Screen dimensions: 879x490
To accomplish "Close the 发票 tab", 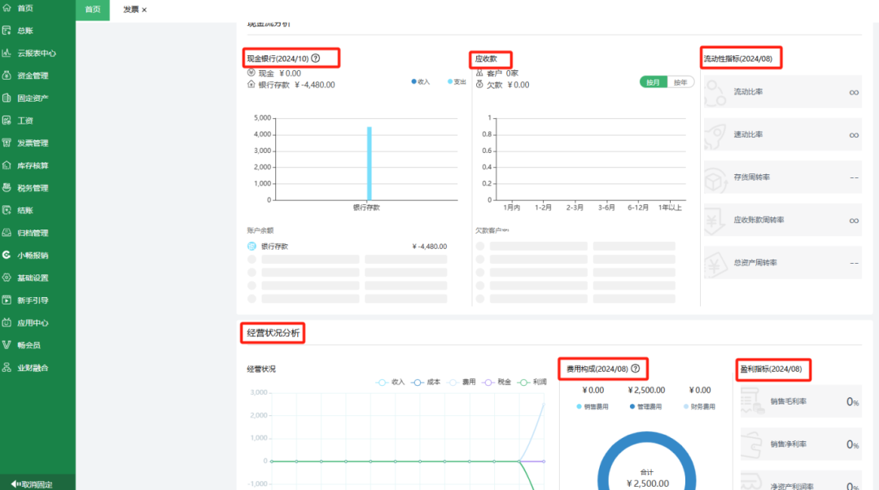I will (x=145, y=10).
